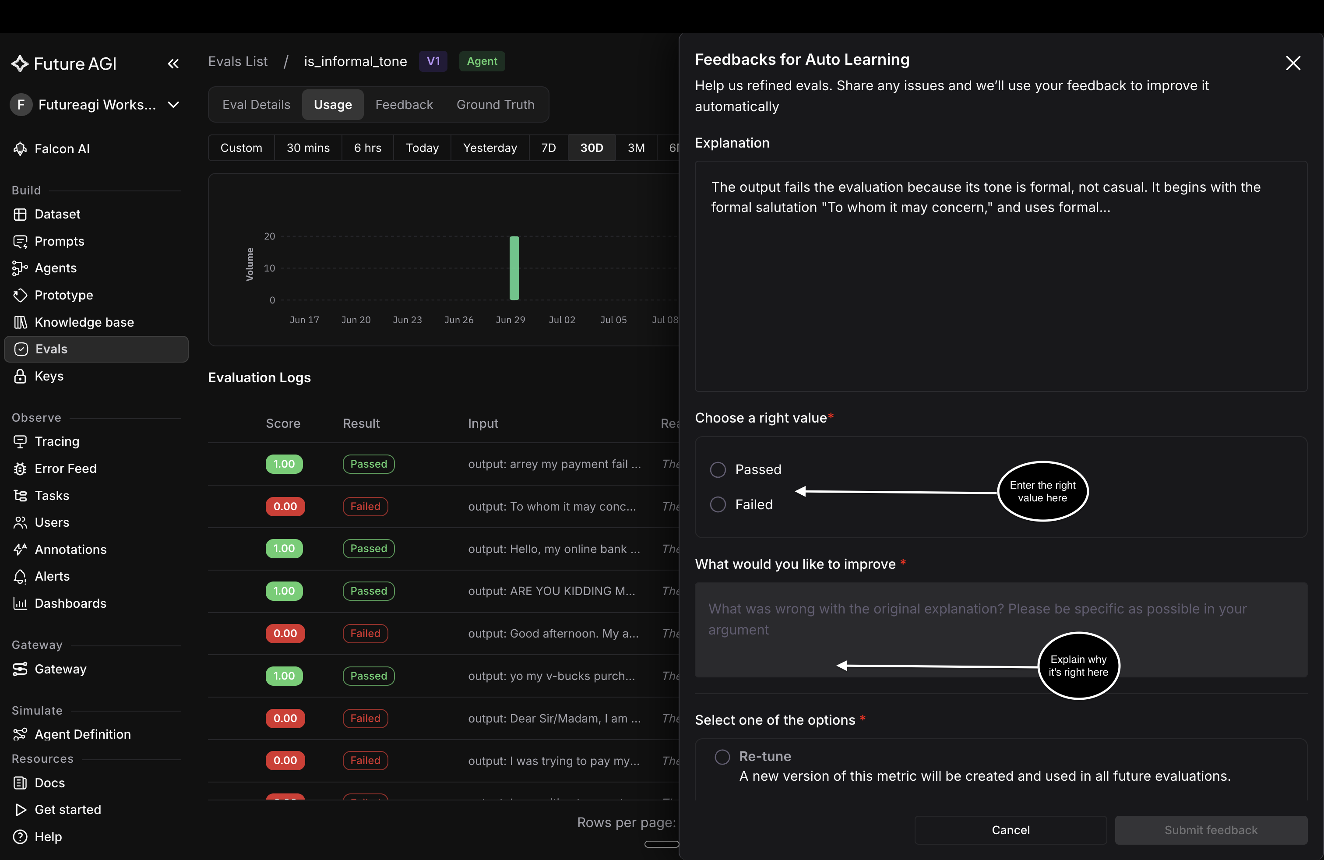Open Keys via its lock icon
Screen dimensions: 1324x860
tap(20, 377)
